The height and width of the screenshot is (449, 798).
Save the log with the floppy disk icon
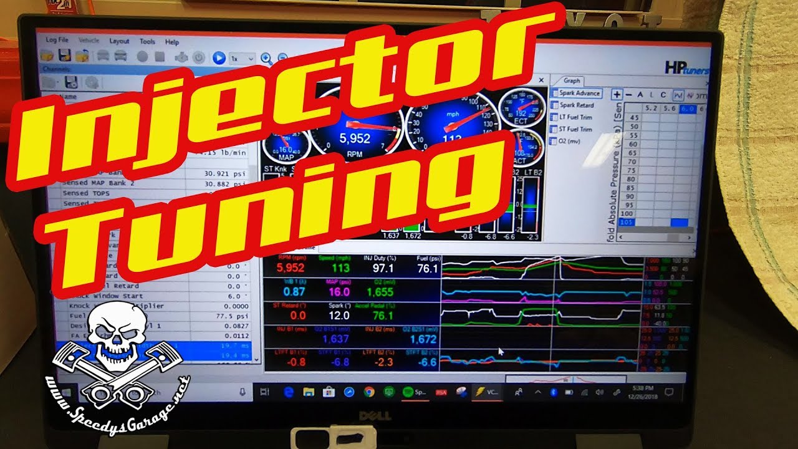point(64,56)
